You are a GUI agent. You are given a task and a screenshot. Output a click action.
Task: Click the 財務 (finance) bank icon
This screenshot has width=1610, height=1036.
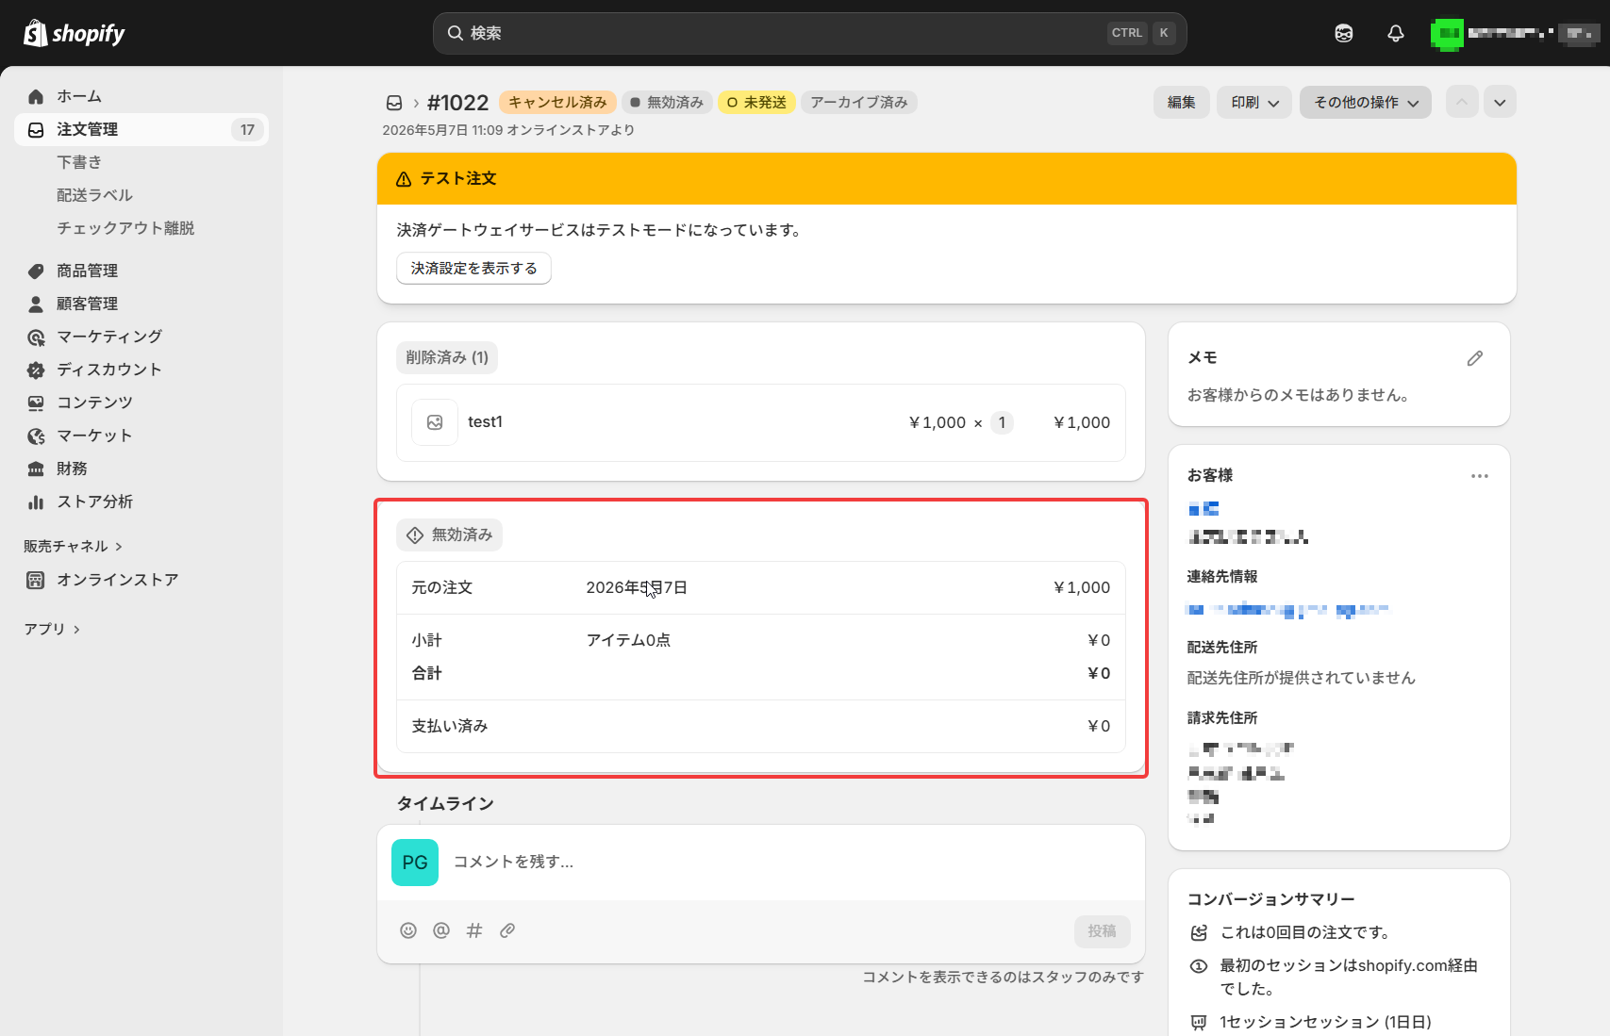[x=36, y=469]
